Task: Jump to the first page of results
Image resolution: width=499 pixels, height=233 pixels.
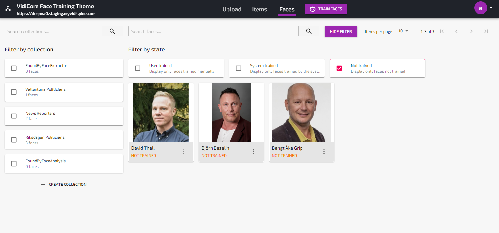Action: (442, 31)
